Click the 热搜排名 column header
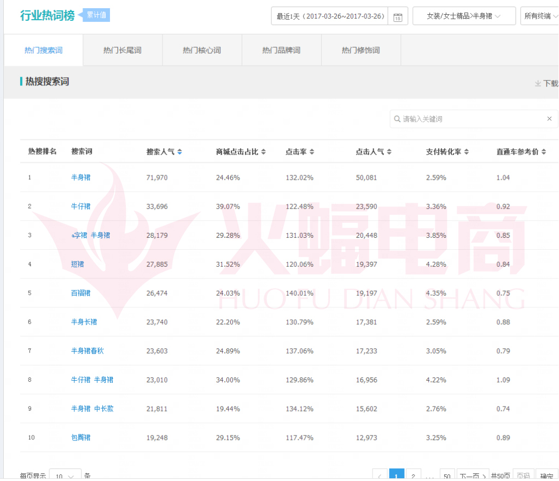The width and height of the screenshot is (559, 481). 43,151
